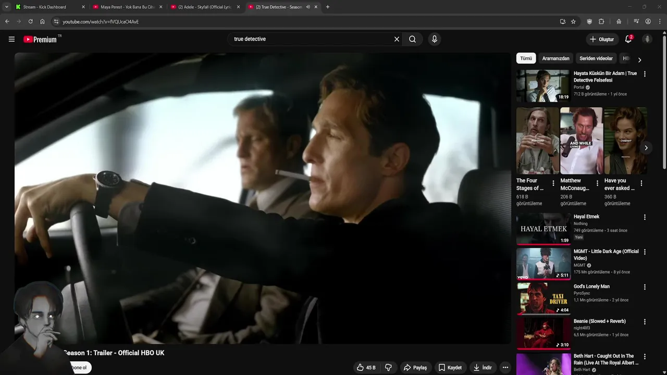Mute the True Detective tab audio icon

(308, 7)
